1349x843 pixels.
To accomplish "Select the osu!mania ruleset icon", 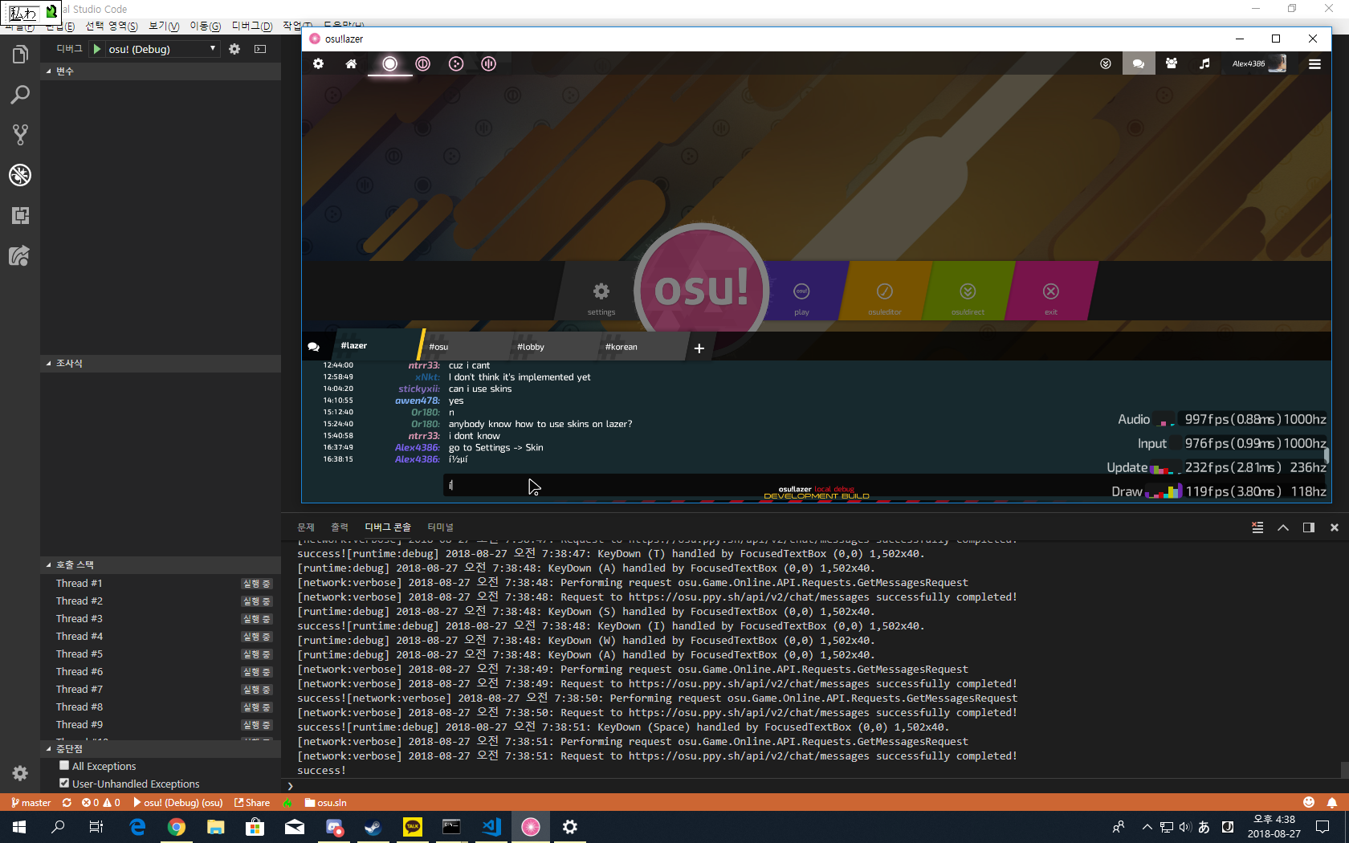I will click(x=488, y=63).
